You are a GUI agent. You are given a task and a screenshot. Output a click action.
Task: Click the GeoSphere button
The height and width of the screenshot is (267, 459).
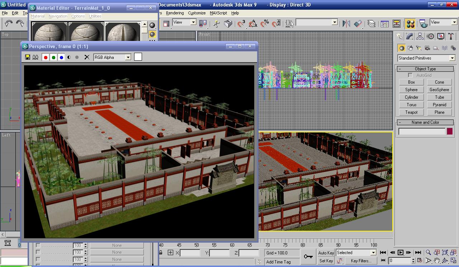pyautogui.click(x=439, y=90)
